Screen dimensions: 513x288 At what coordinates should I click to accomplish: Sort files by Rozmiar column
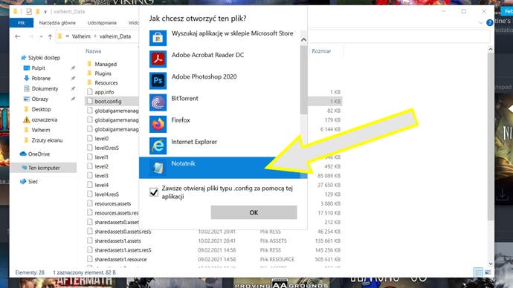click(x=321, y=51)
